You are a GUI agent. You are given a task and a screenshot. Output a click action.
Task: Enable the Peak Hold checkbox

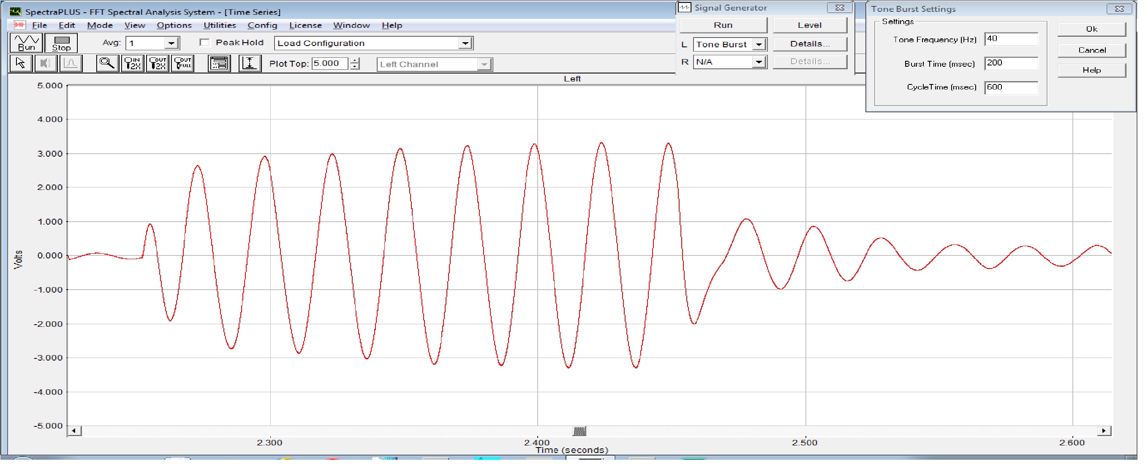(x=205, y=43)
